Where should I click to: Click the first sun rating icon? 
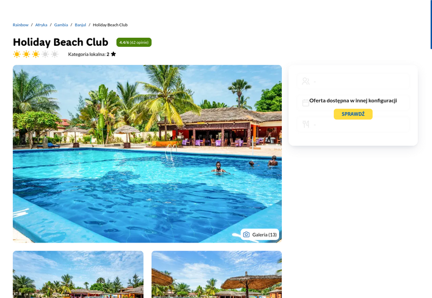(17, 54)
